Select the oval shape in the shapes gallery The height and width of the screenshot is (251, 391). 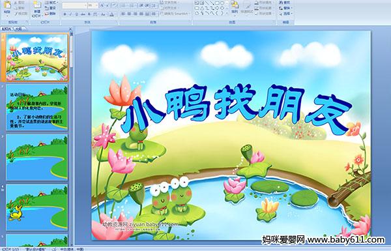(222, 3)
